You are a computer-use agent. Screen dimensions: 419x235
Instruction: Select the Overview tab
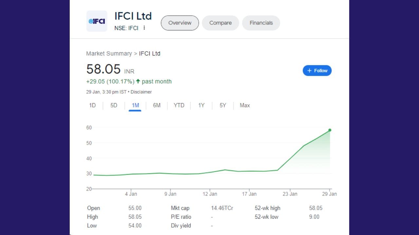tap(179, 23)
